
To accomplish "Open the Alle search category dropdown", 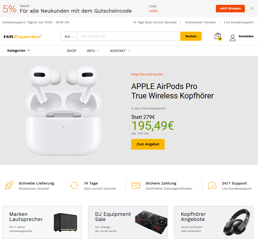I will pyautogui.click(x=69, y=36).
